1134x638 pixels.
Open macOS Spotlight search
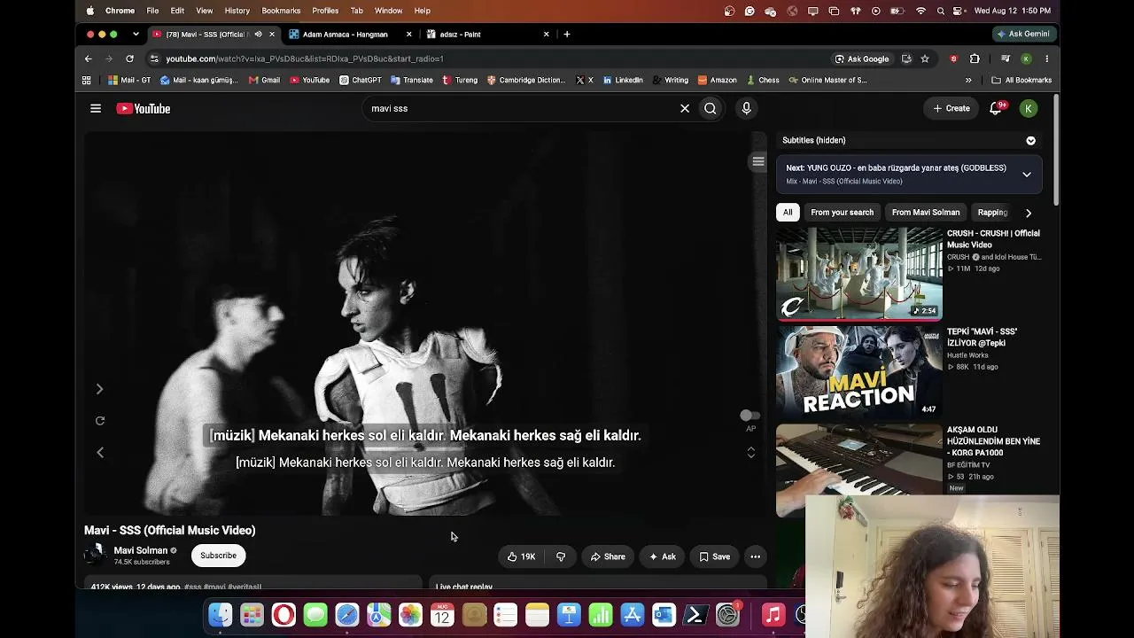tap(940, 11)
